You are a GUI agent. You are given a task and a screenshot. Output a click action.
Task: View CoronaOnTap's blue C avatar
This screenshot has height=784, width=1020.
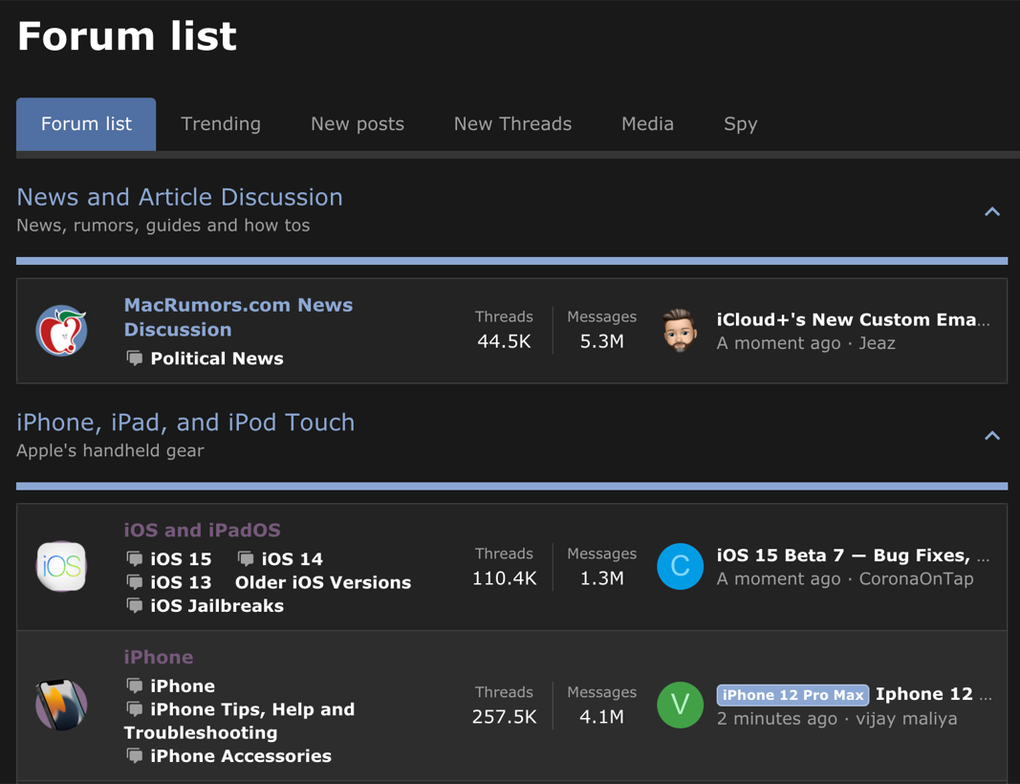(x=680, y=567)
